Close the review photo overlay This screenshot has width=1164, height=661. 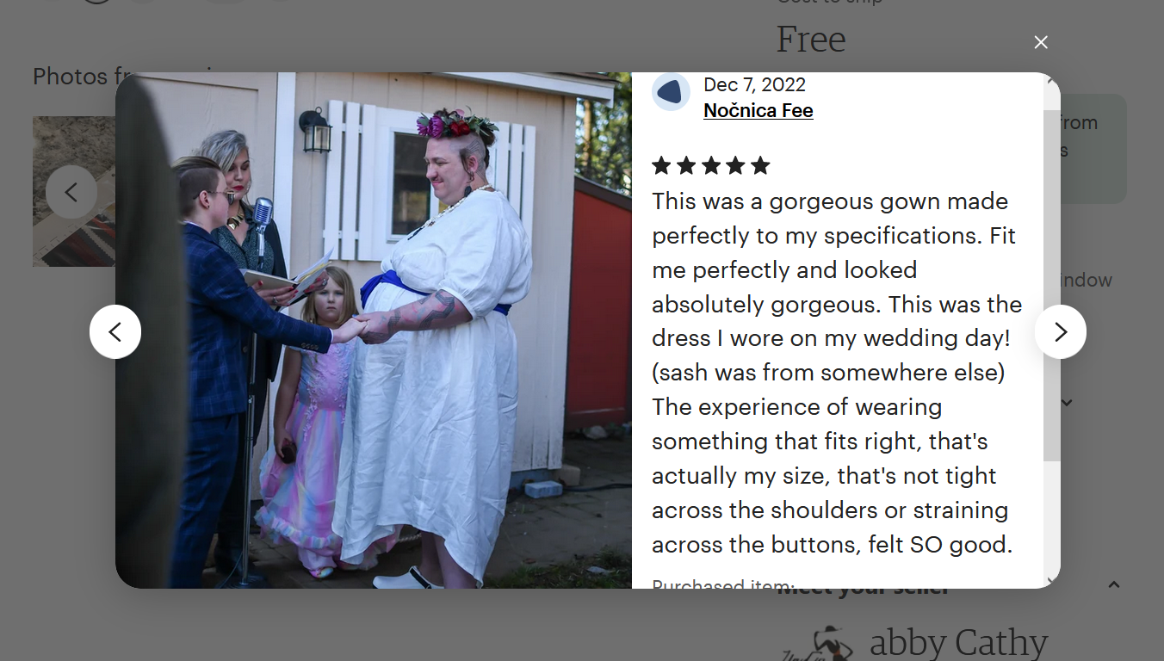(1041, 42)
